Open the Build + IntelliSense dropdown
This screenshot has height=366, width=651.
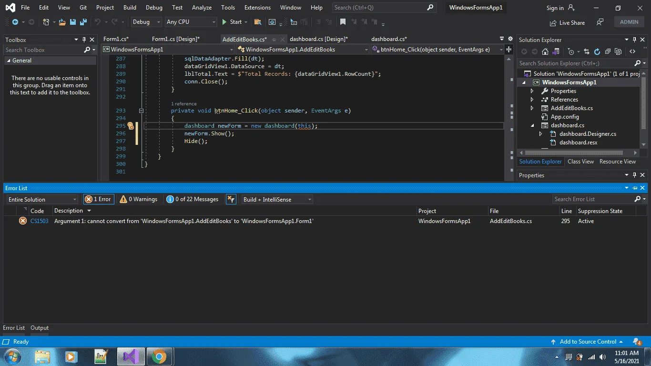click(x=277, y=199)
